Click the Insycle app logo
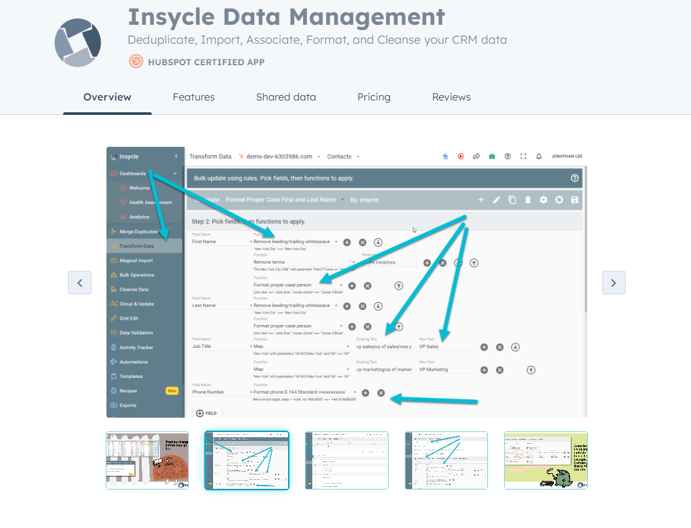 (x=78, y=42)
